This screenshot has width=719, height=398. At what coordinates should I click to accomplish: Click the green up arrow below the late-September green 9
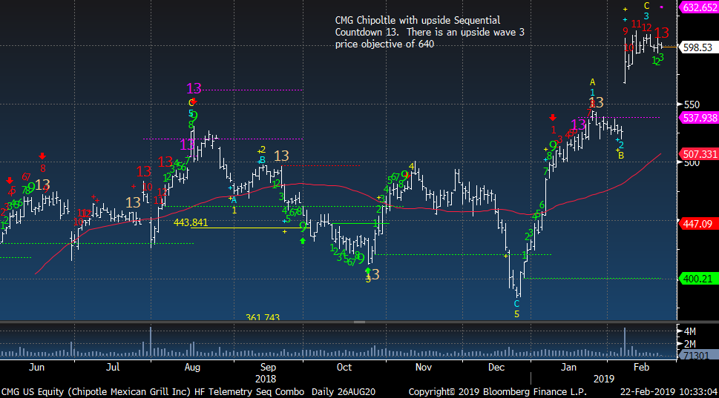pos(303,240)
